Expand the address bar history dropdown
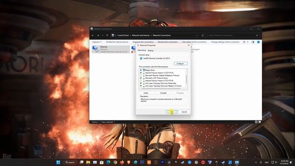This screenshot has height=166, width=295. click(197, 36)
